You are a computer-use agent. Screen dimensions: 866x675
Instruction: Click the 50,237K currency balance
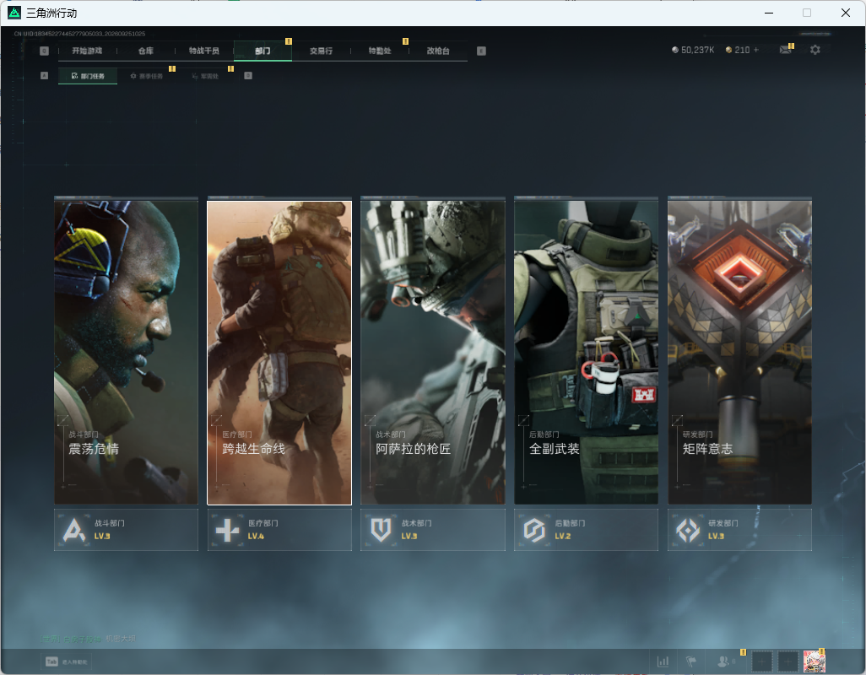tap(693, 50)
